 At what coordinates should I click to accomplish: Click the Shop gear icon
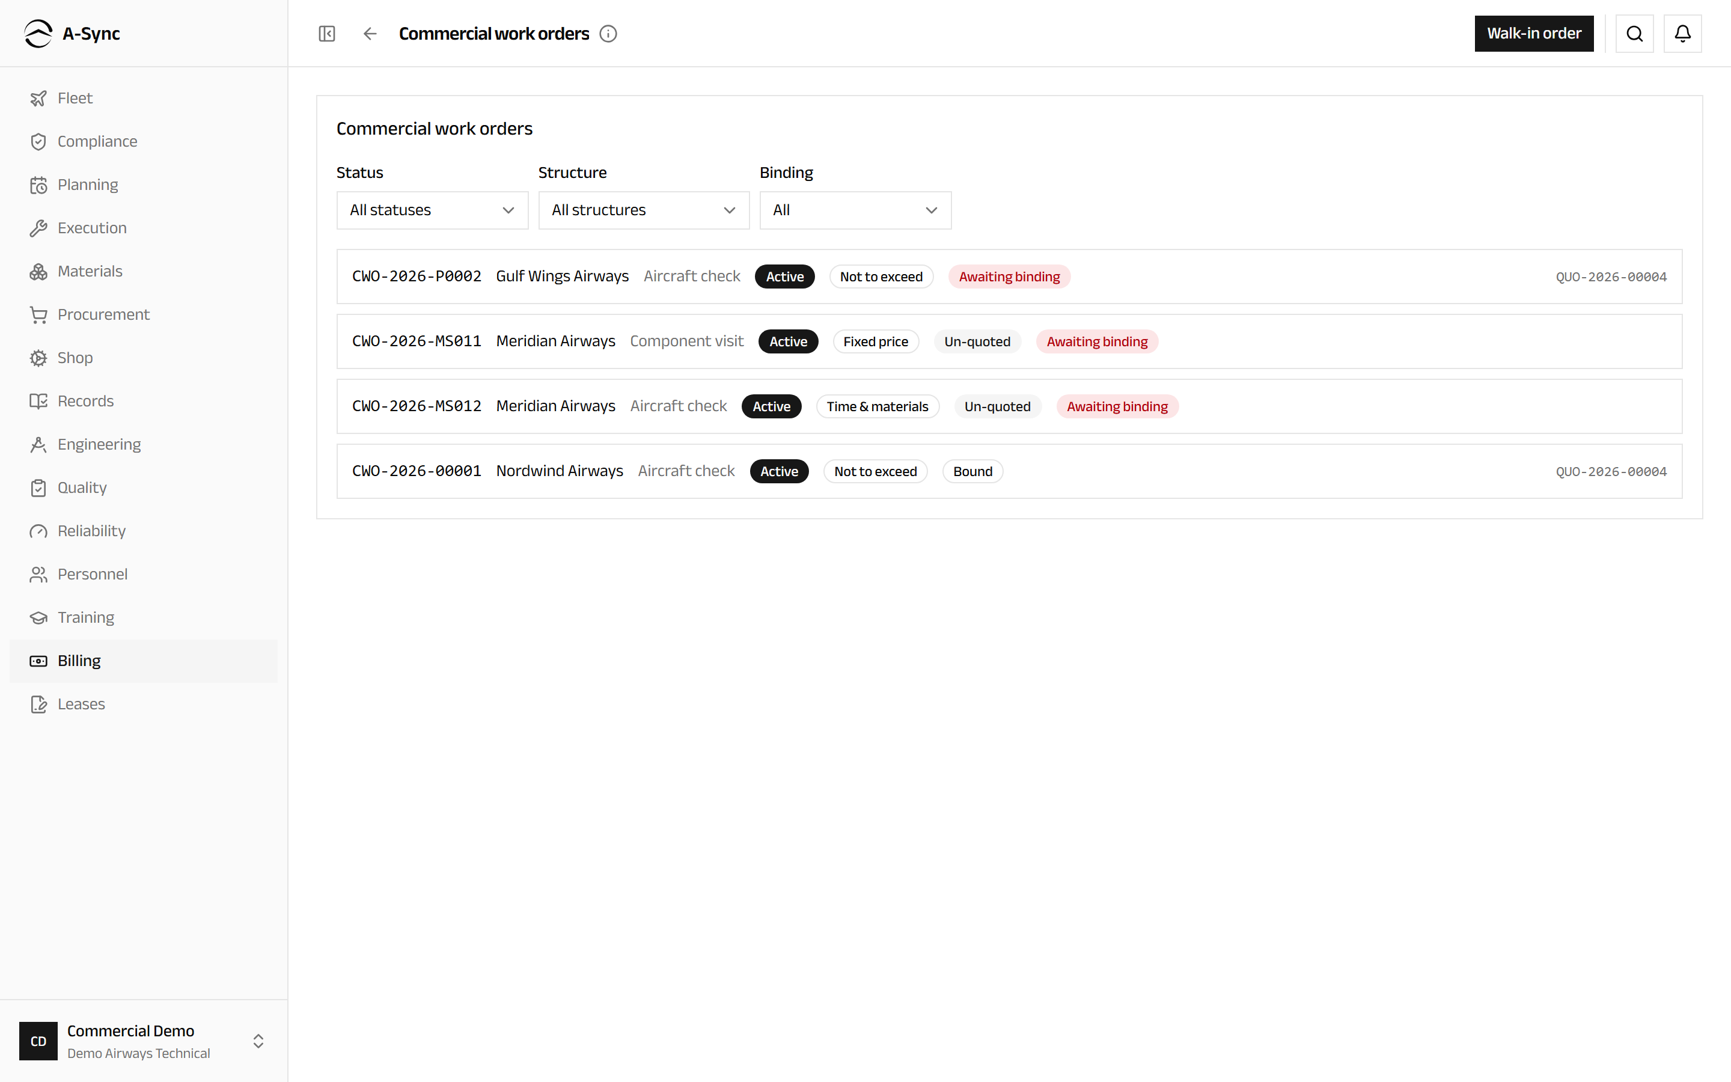38,358
